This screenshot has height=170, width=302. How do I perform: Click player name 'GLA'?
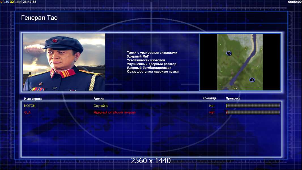pos(27,112)
